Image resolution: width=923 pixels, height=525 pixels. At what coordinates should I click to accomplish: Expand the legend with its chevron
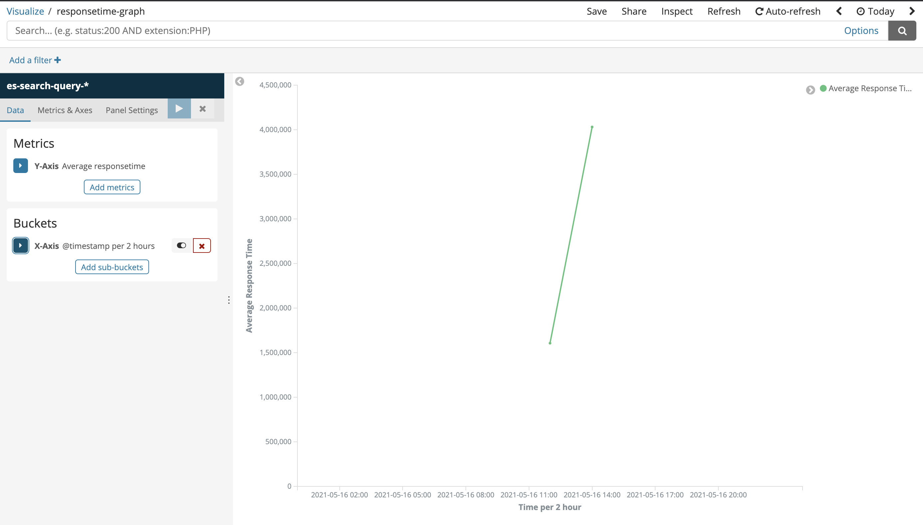click(811, 90)
